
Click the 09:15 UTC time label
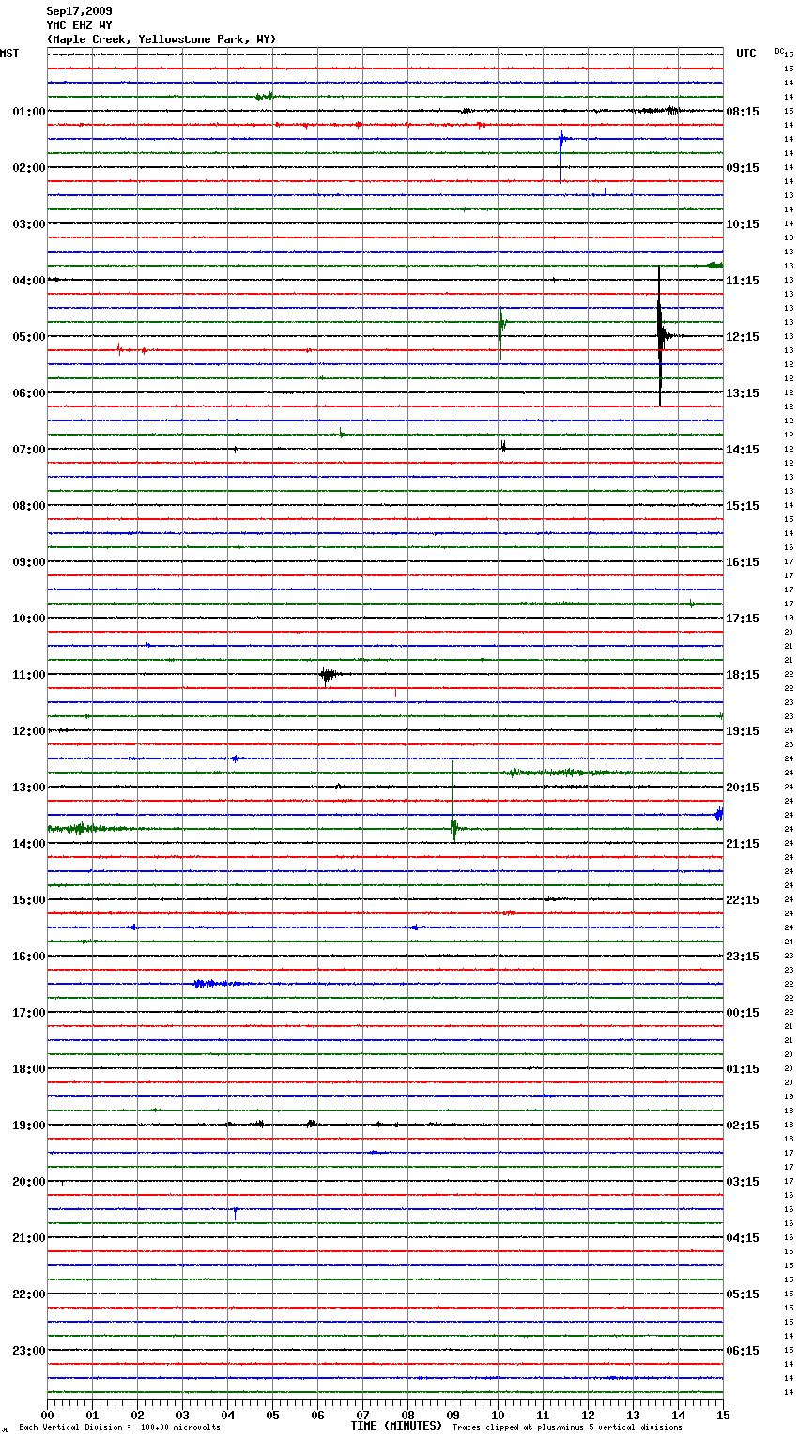743,168
